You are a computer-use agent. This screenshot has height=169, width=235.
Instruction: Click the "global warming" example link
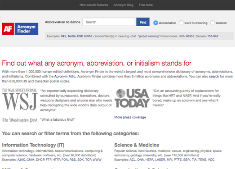(x=149, y=36)
